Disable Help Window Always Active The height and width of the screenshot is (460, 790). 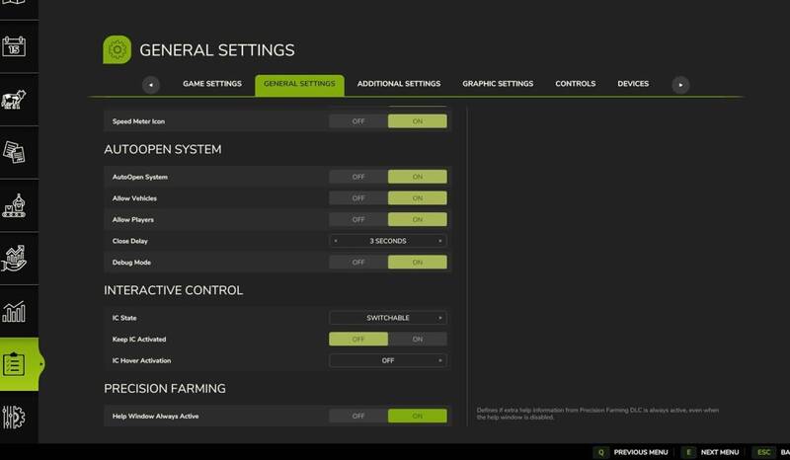[357, 417]
